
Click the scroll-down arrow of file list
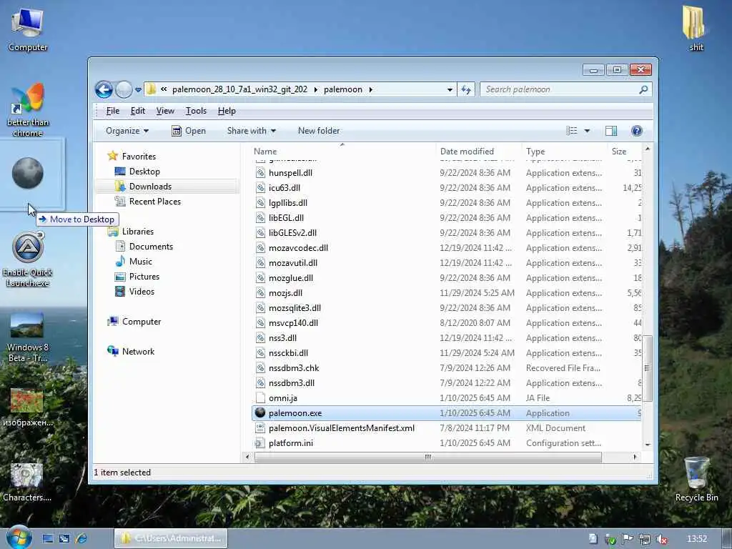point(648,445)
